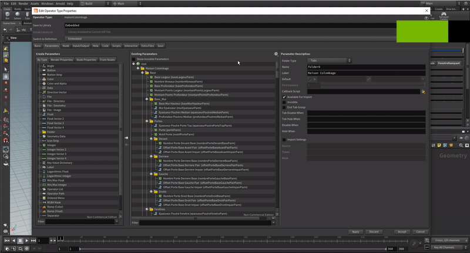Viewport: 470px width, 253px height.
Task: Collapse the Maison Colombage folder
Action: point(138,68)
